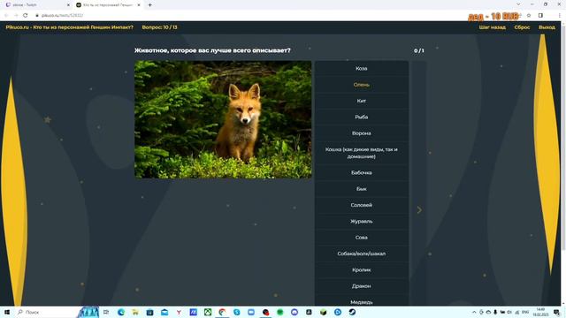
Task: Reload the current page
Action: 26,16
